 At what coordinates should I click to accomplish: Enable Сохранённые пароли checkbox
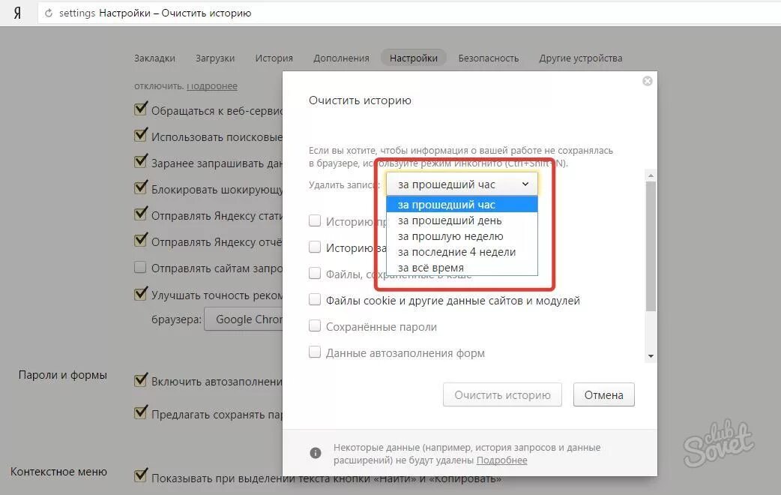315,326
